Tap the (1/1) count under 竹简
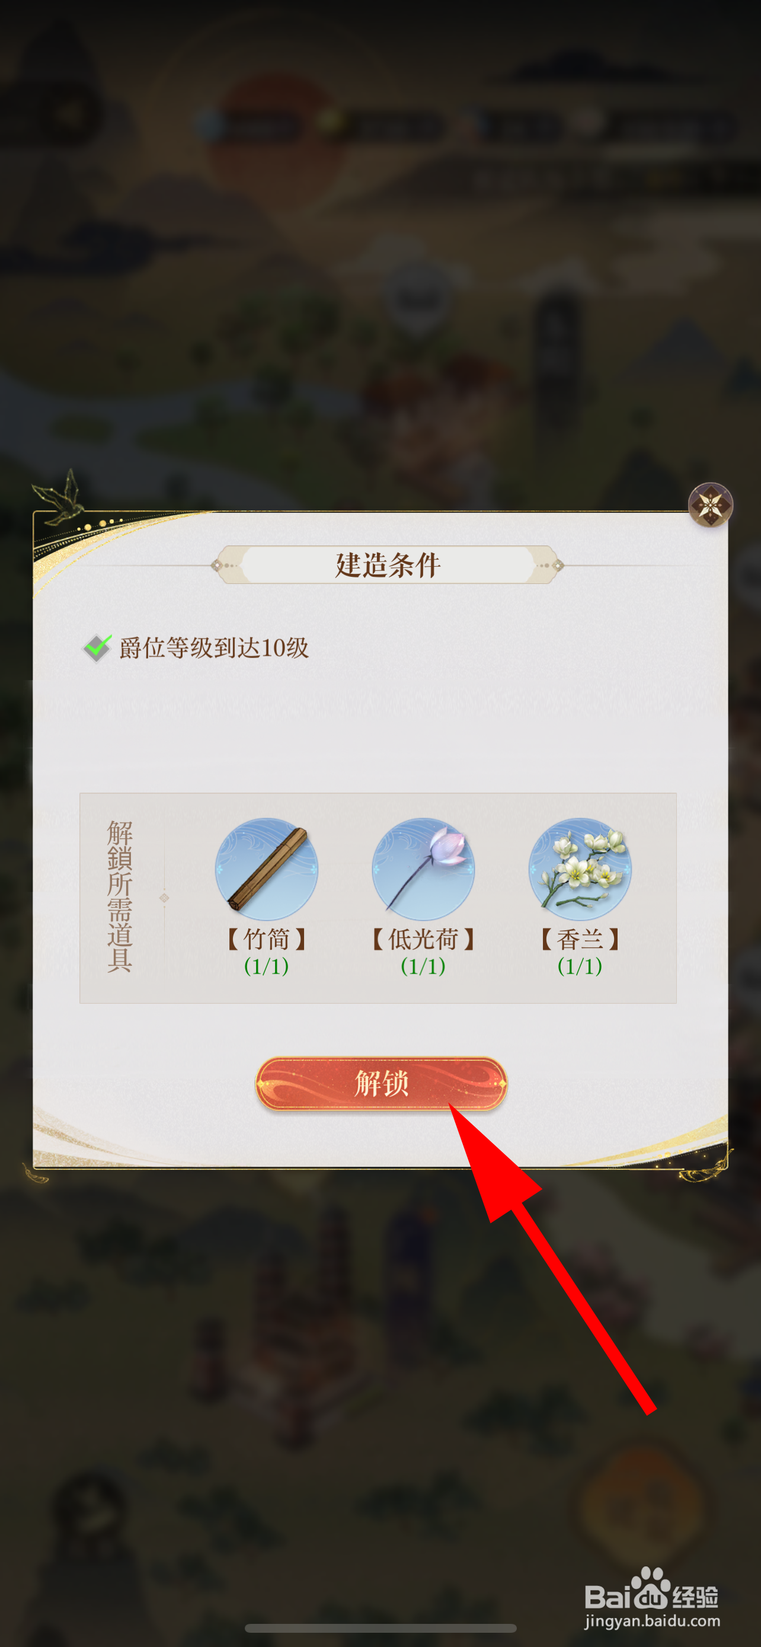The image size is (761, 1647). tap(267, 966)
